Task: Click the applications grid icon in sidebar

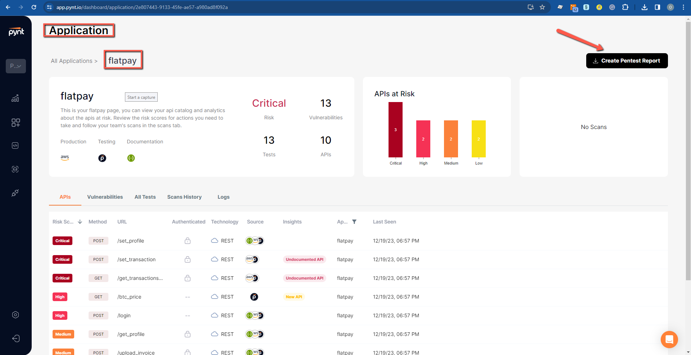Action: (x=15, y=123)
